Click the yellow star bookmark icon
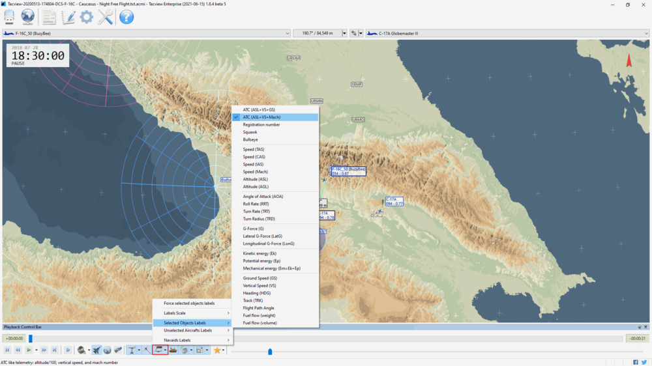The image size is (652, 366). click(x=217, y=350)
